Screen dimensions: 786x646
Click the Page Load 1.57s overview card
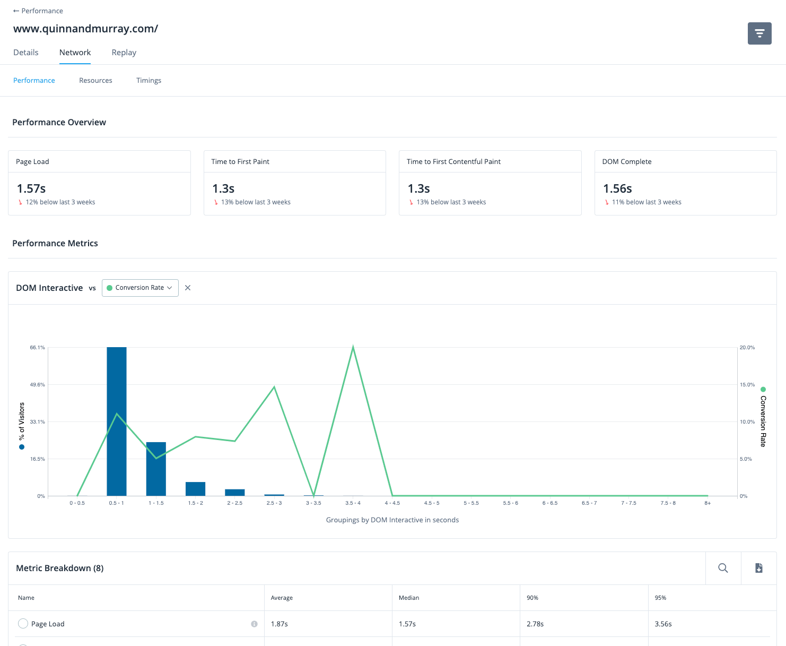coord(99,183)
